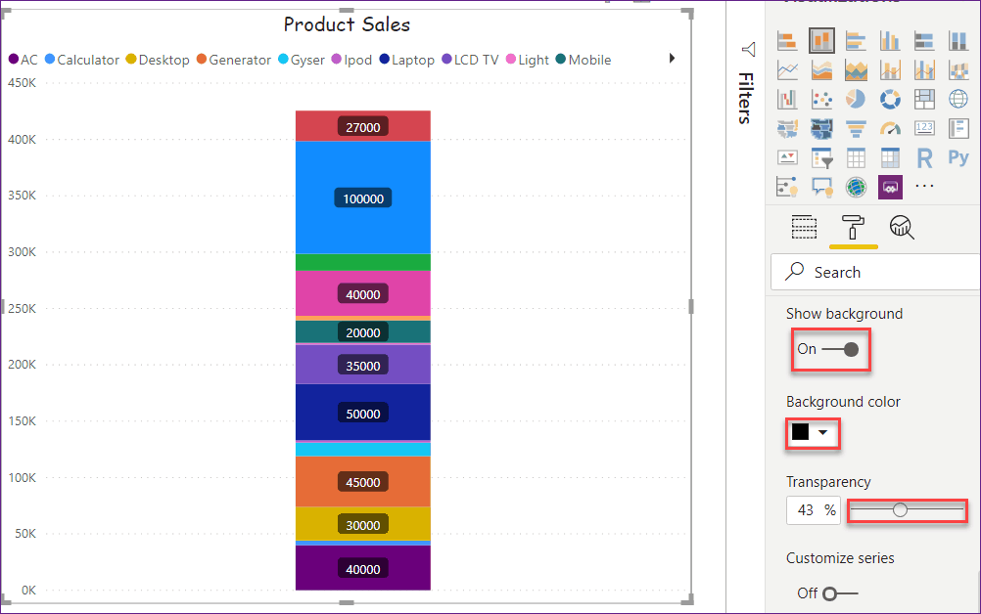The height and width of the screenshot is (614, 981).
Task: Switch to the Format pane tab
Action: [852, 227]
